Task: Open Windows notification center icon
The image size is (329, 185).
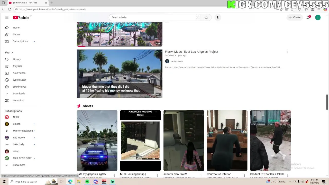Action: [324, 182]
